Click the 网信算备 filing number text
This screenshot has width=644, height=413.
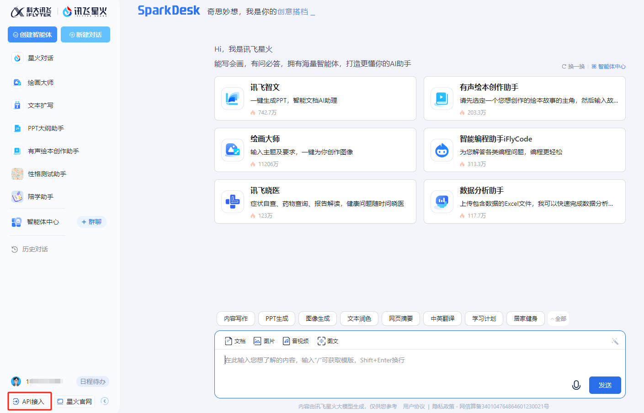click(504, 407)
